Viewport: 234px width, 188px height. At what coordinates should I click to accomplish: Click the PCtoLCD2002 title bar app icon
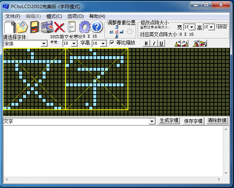[x=6, y=6]
